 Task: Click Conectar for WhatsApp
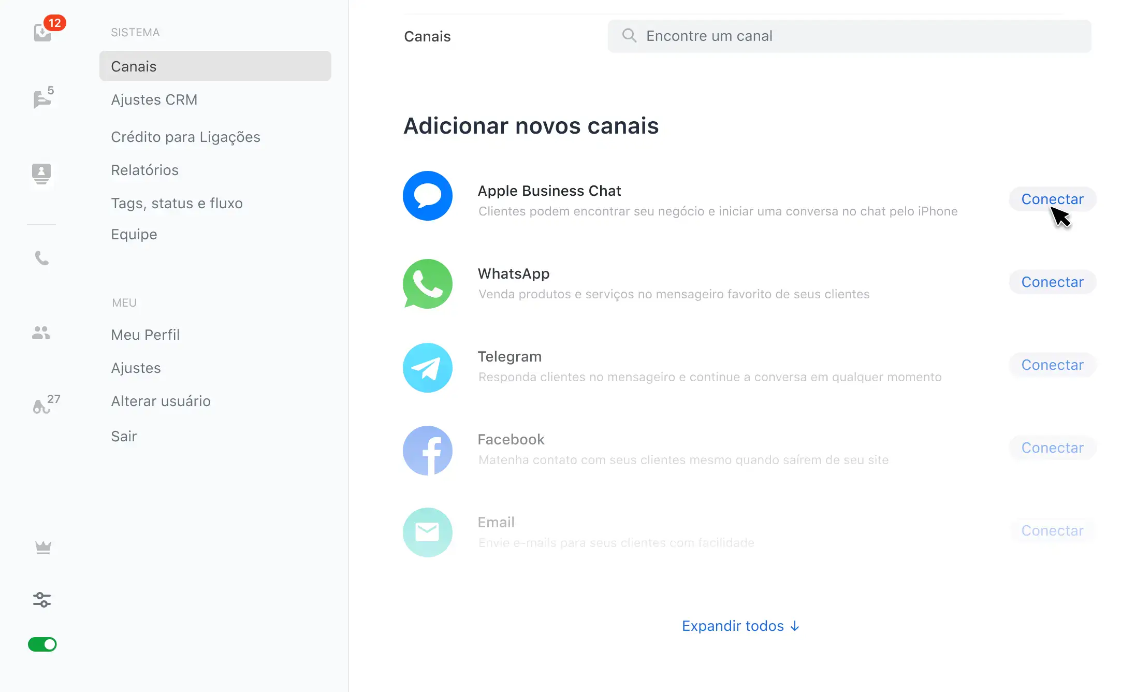click(x=1052, y=282)
